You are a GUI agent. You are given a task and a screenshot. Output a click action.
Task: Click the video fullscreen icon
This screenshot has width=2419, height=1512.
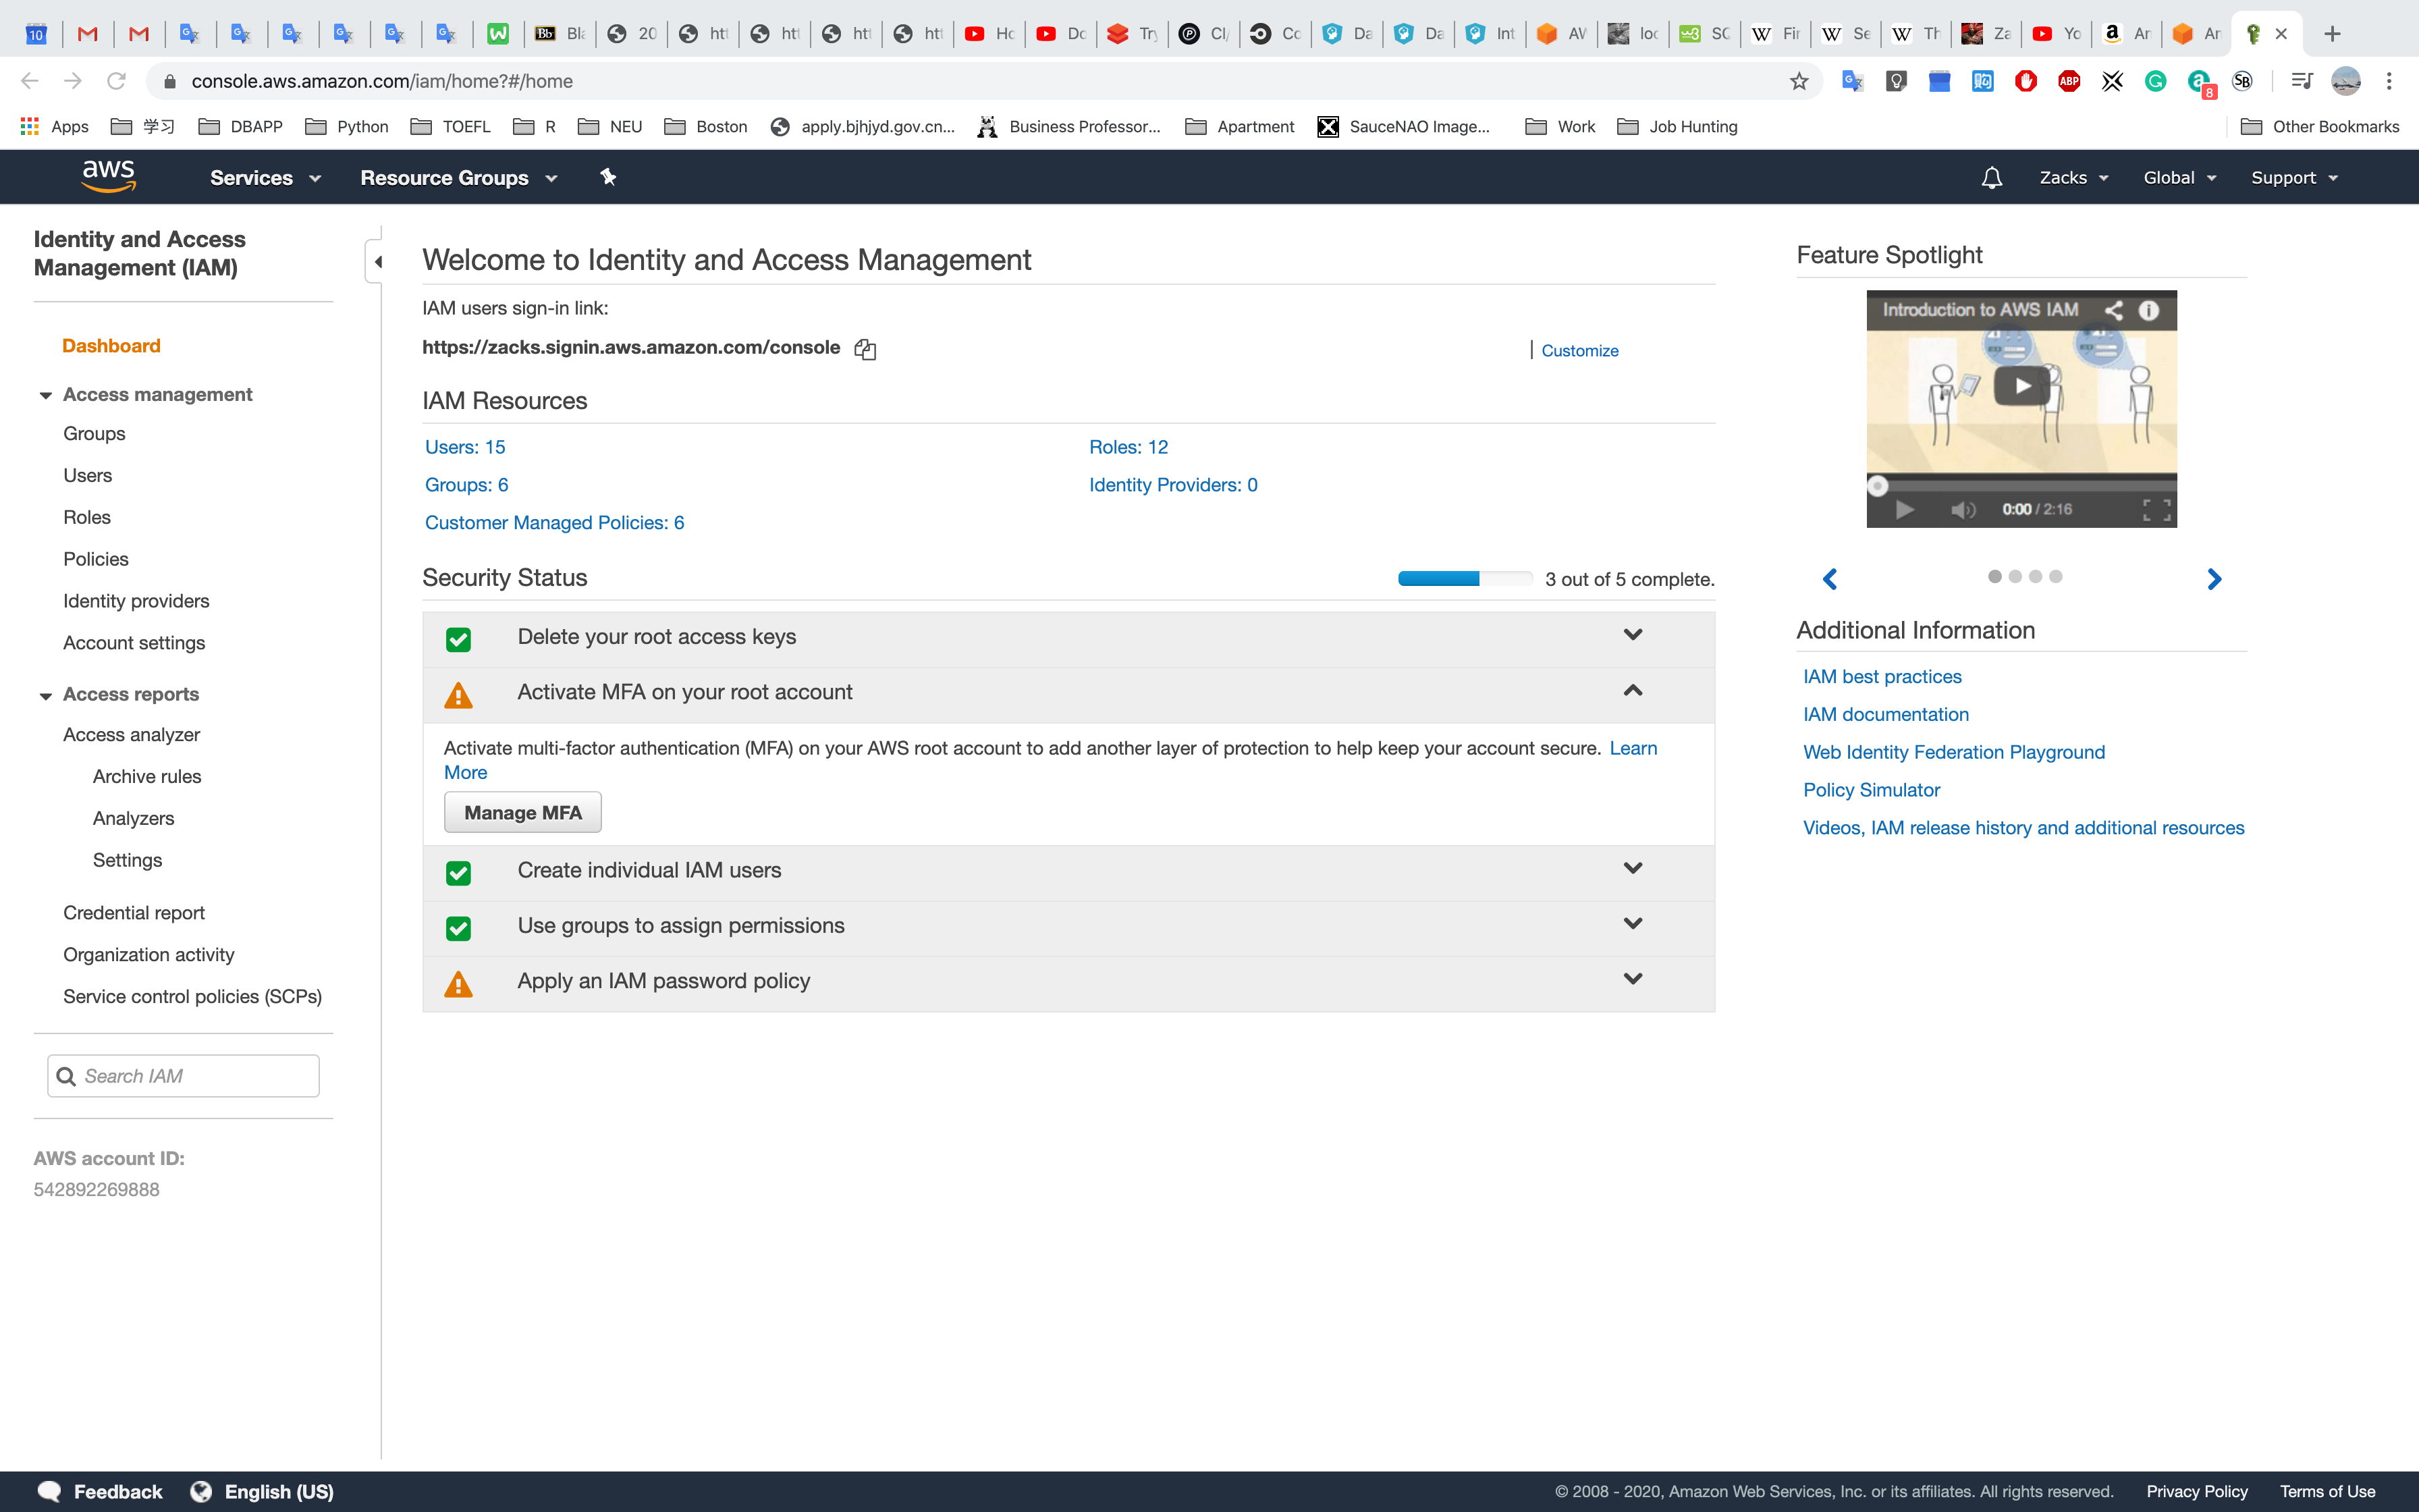[x=2156, y=510]
